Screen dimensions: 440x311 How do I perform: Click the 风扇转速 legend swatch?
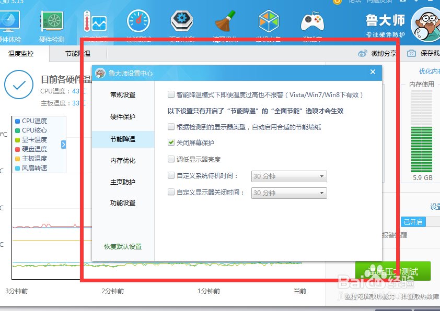(x=17, y=168)
